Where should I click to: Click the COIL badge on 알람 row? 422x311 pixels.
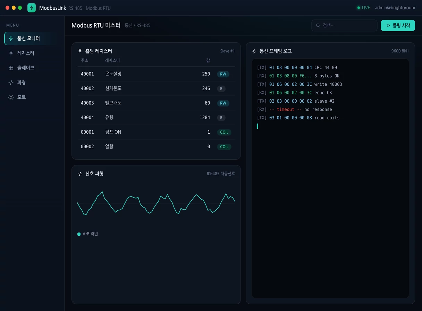(x=224, y=147)
